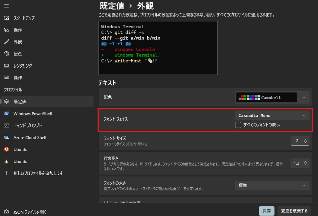Click the レンダリング monitor icon

(x=7, y=66)
